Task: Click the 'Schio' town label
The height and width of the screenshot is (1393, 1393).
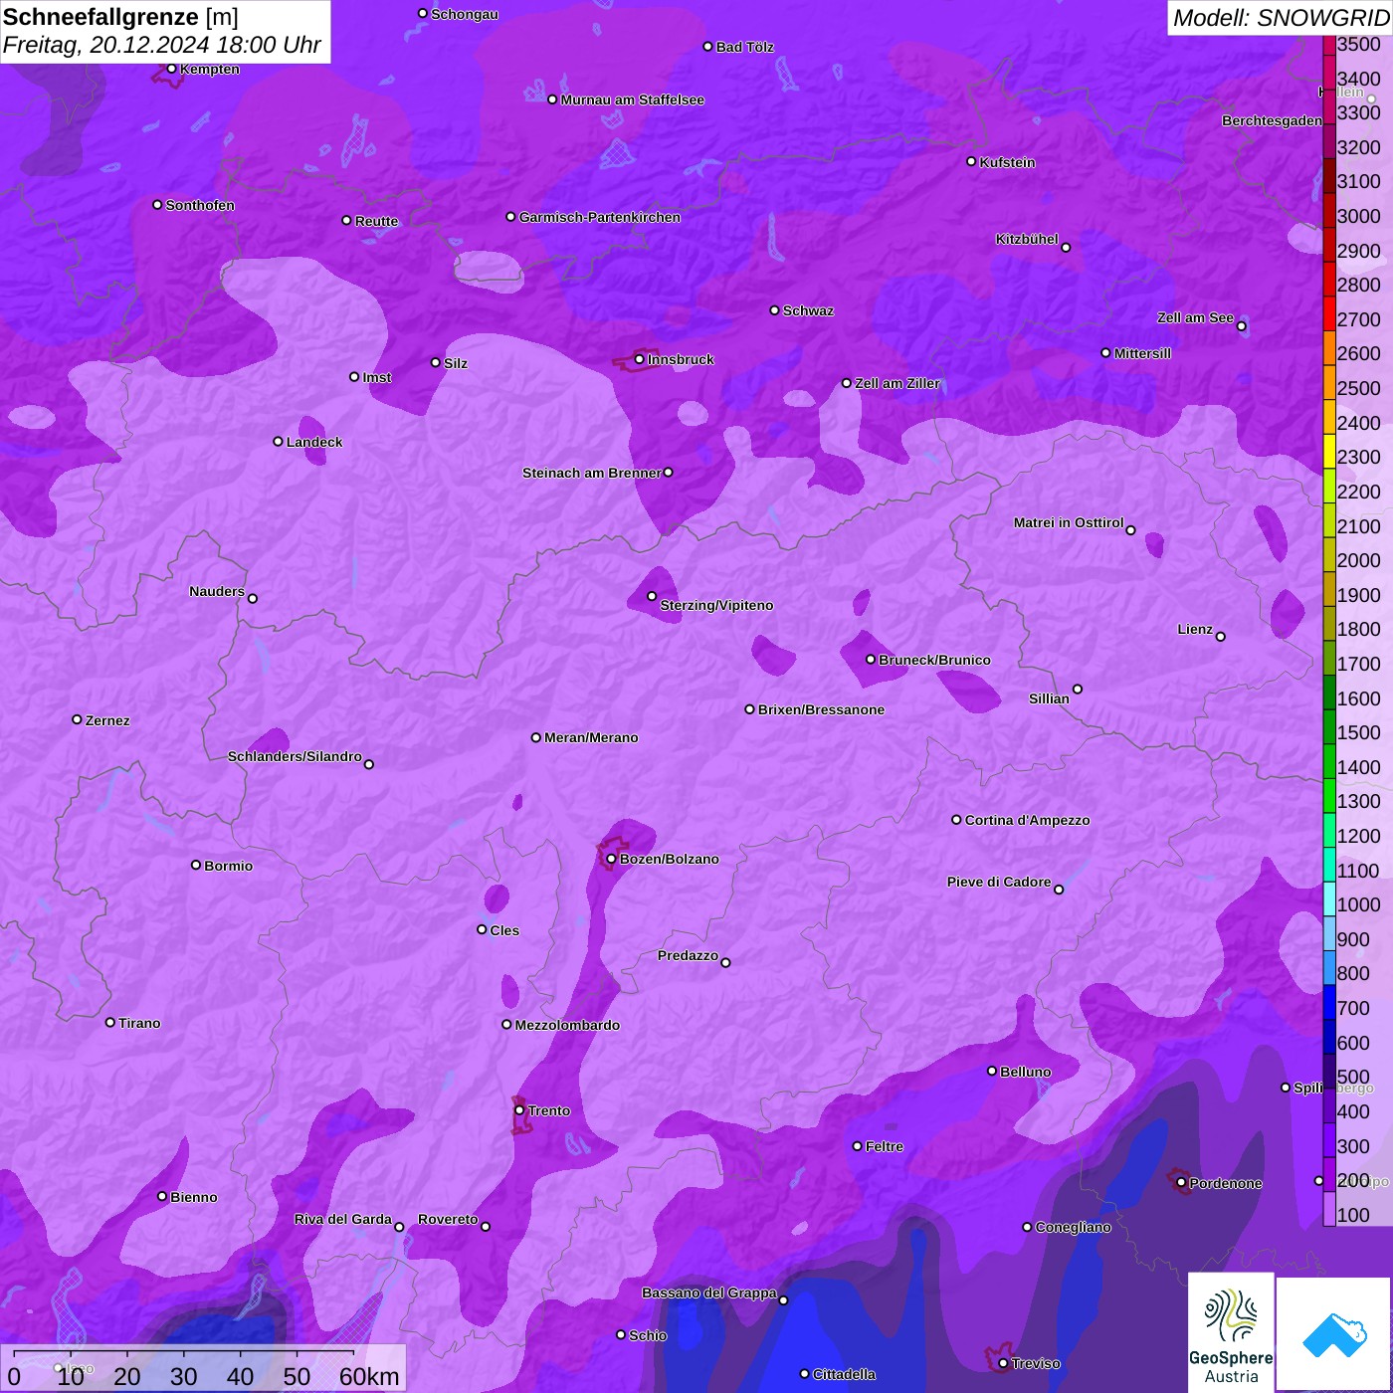Action: (x=648, y=1335)
